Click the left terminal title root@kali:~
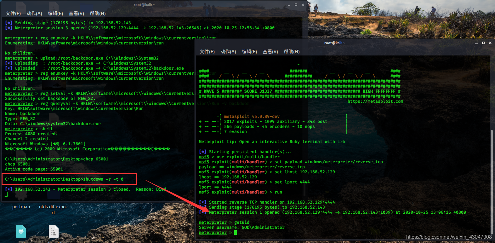Image resolution: width=495 pixels, height=243 pixels. click(x=144, y=5)
